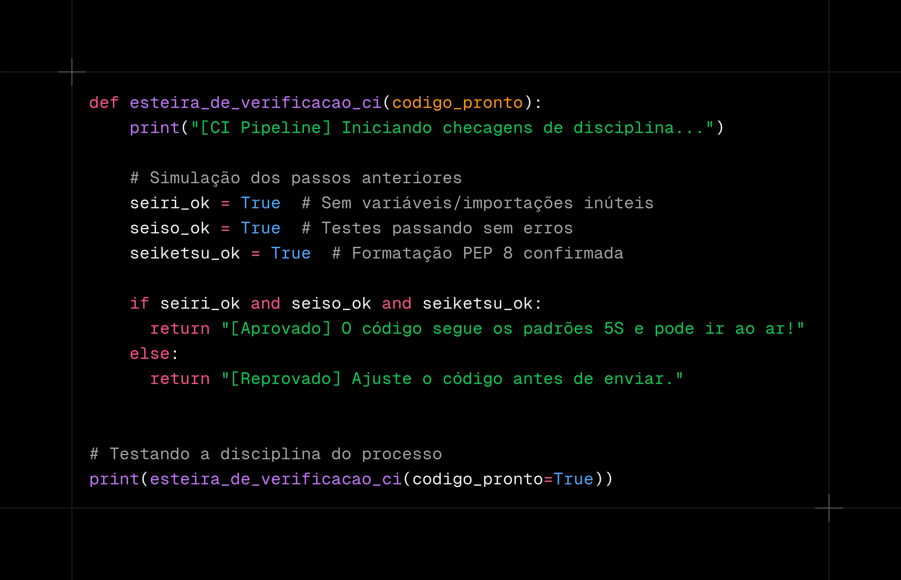
Task: Click the True value on the seiketsu_ok line
Action: click(x=291, y=253)
